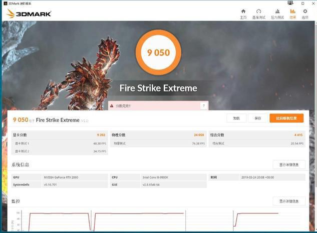Screen dimensions: 317x233
Task: Click the GPU value NVIDIA GeForce RTX 2060
Action: (61, 177)
